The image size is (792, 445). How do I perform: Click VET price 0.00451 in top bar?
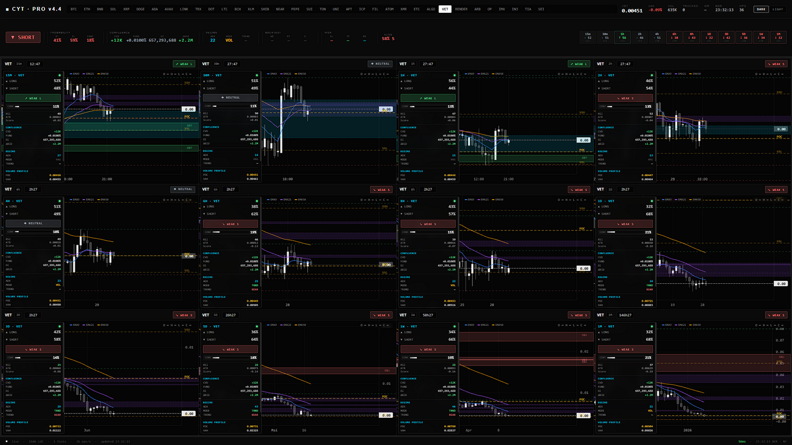click(x=632, y=10)
